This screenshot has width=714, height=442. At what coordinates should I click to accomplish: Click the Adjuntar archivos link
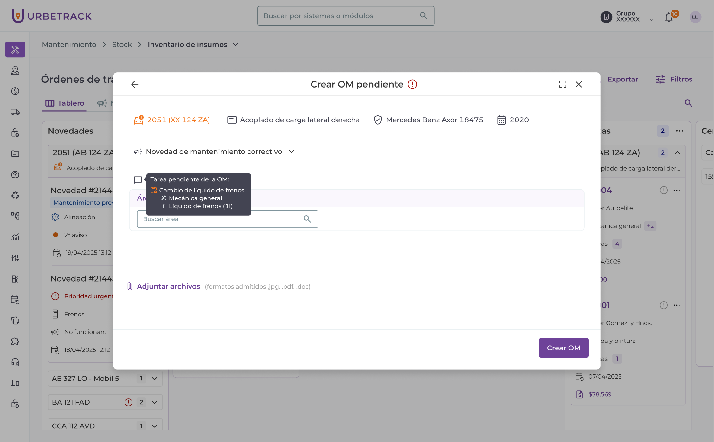click(168, 286)
